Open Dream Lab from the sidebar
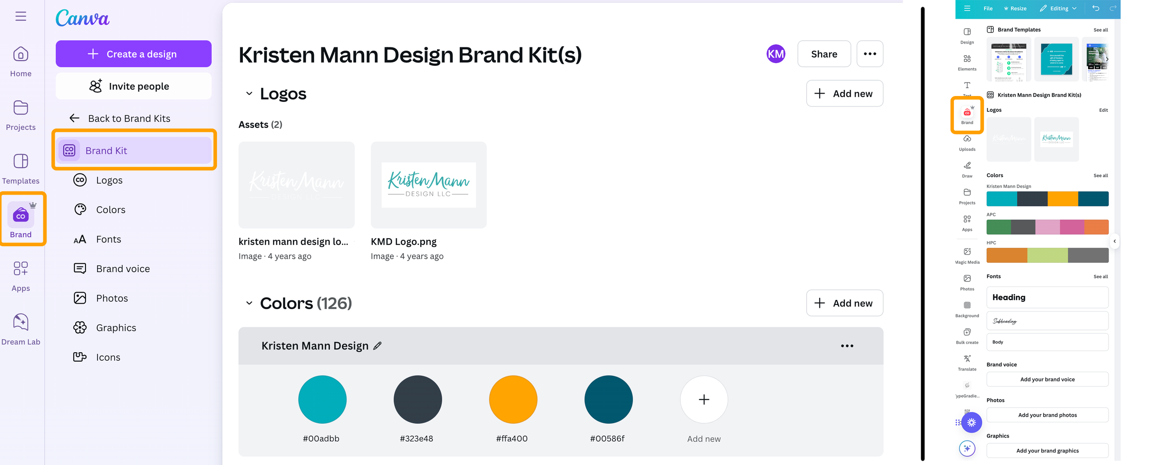The width and height of the screenshot is (1161, 465). [20, 330]
